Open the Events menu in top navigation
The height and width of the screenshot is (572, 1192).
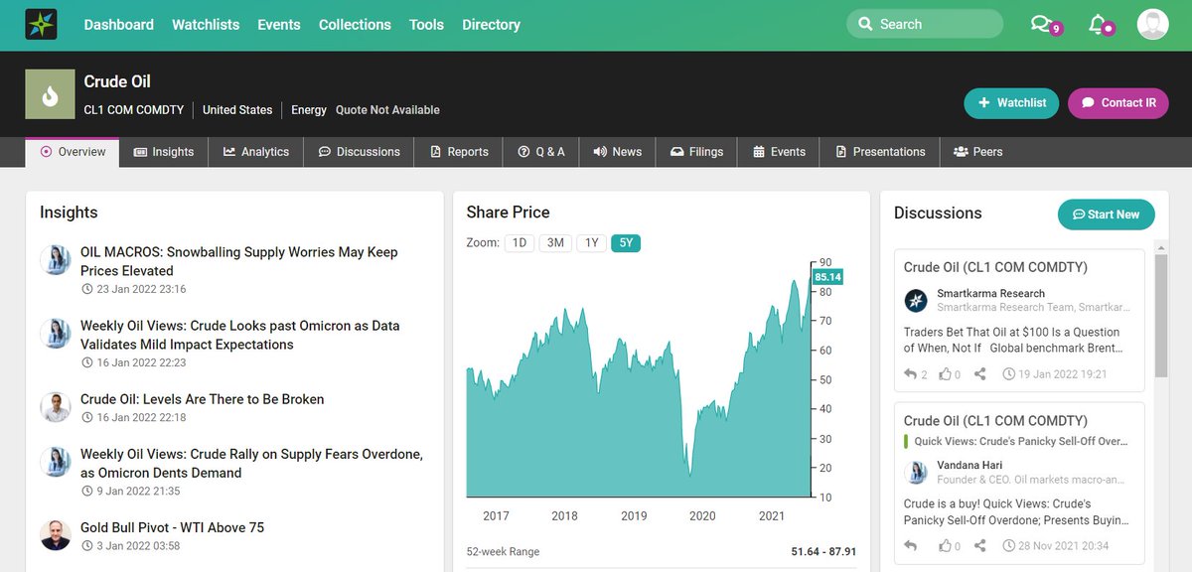[279, 24]
